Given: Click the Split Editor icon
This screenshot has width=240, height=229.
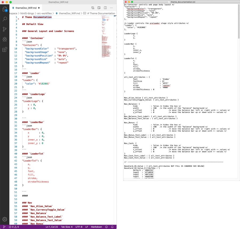Looking at the screenshot, I should click(x=105, y=8).
